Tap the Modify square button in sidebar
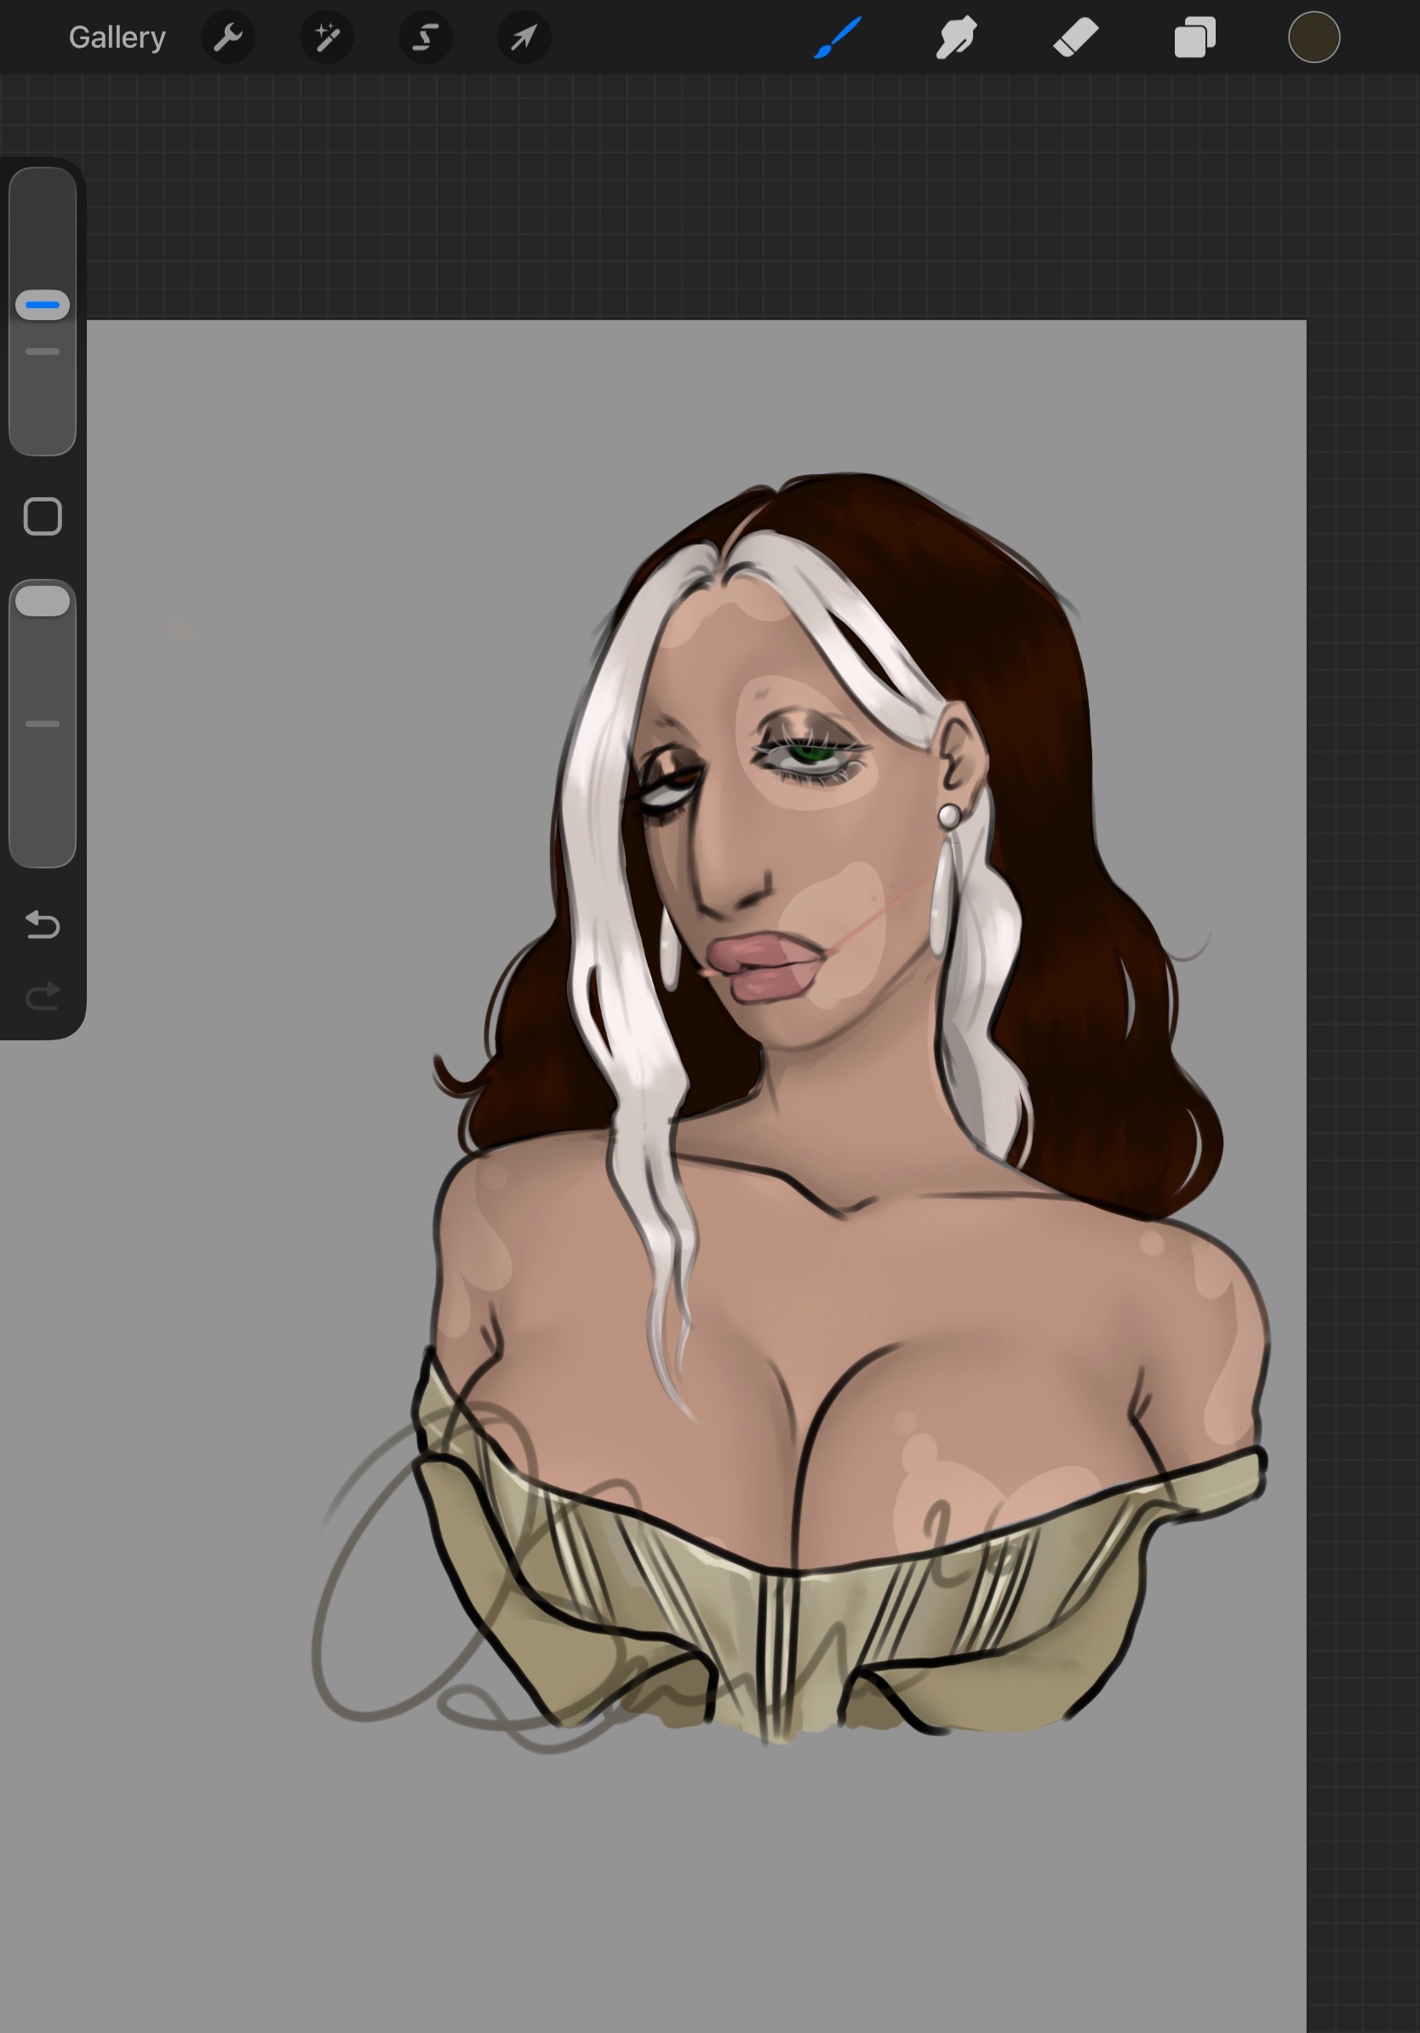Viewport: 1420px width, 2033px height. [43, 516]
